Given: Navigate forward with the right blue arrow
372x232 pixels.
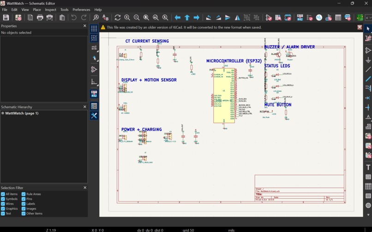Looking at the screenshot, I should pos(197,18).
